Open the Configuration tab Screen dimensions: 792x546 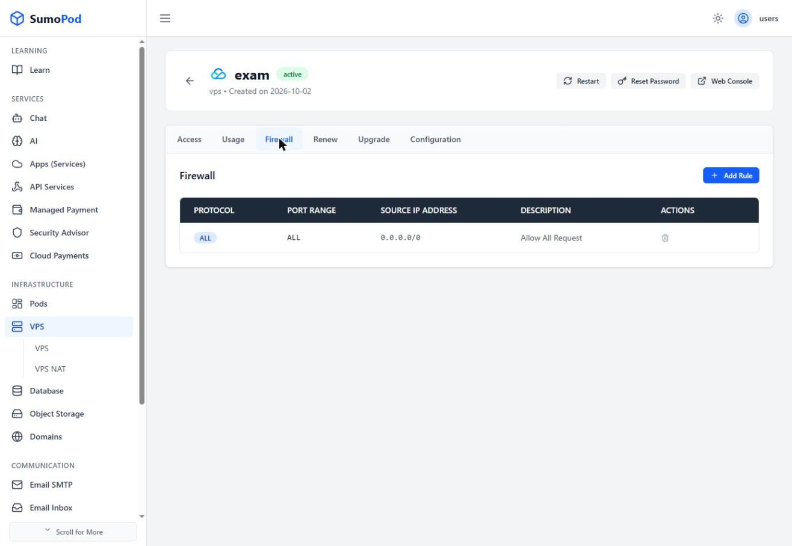point(435,140)
